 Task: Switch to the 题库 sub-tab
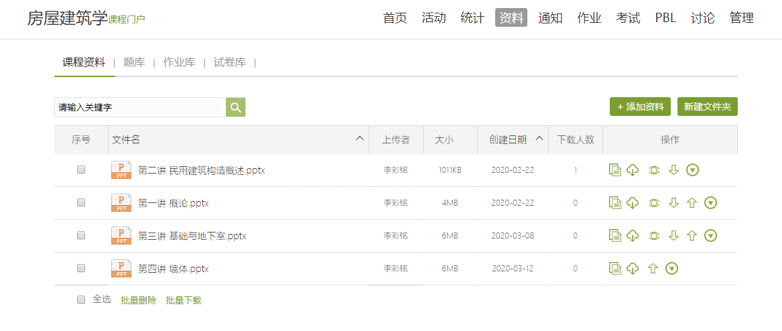coord(134,62)
